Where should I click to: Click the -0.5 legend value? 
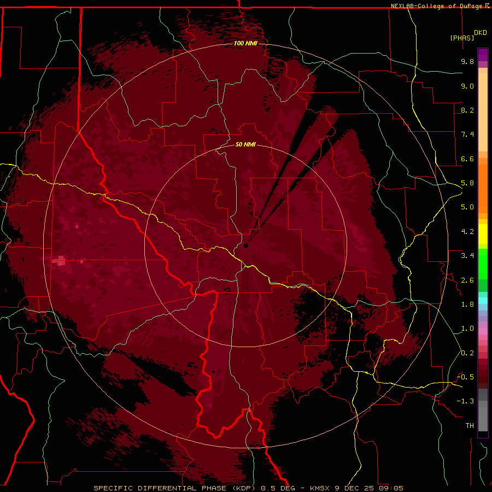pos(465,377)
